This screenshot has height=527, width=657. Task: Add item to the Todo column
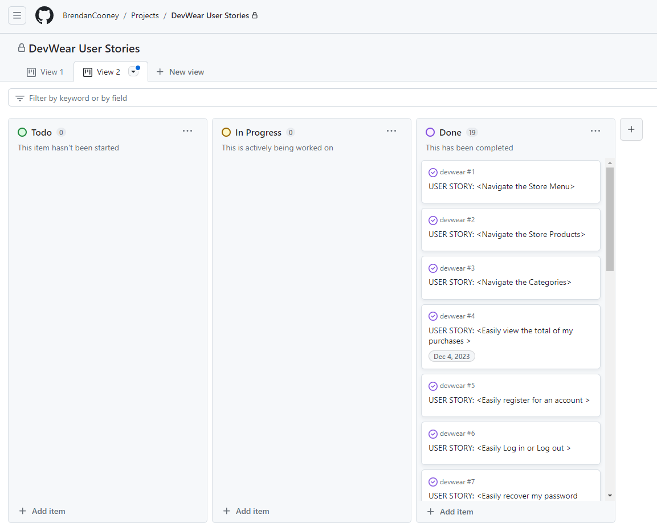[42, 511]
